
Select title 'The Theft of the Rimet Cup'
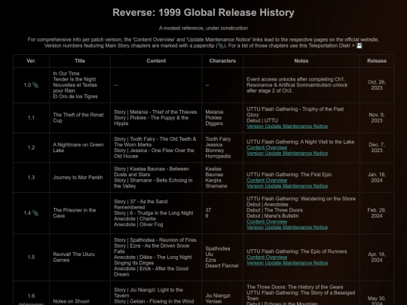pyautogui.click(x=78, y=117)
